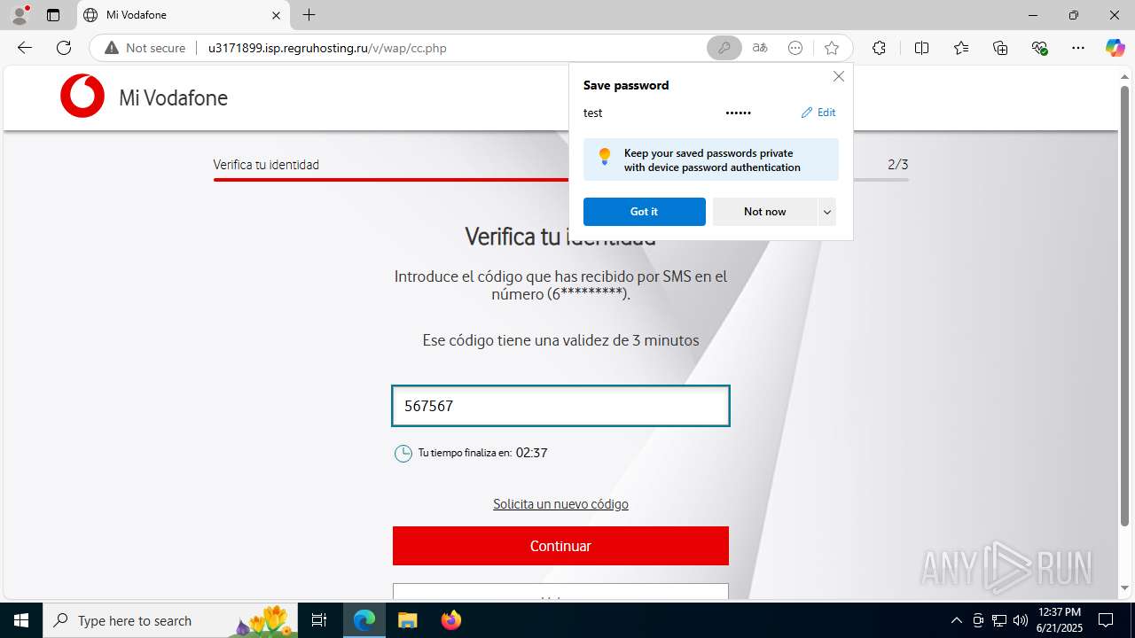Click the password key icon in address bar
This screenshot has width=1135, height=638.
[724, 48]
